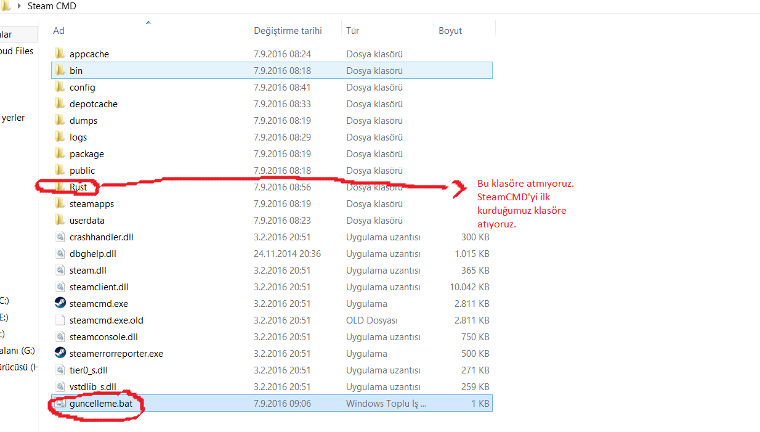Select the dumps folder icon

click(60, 120)
